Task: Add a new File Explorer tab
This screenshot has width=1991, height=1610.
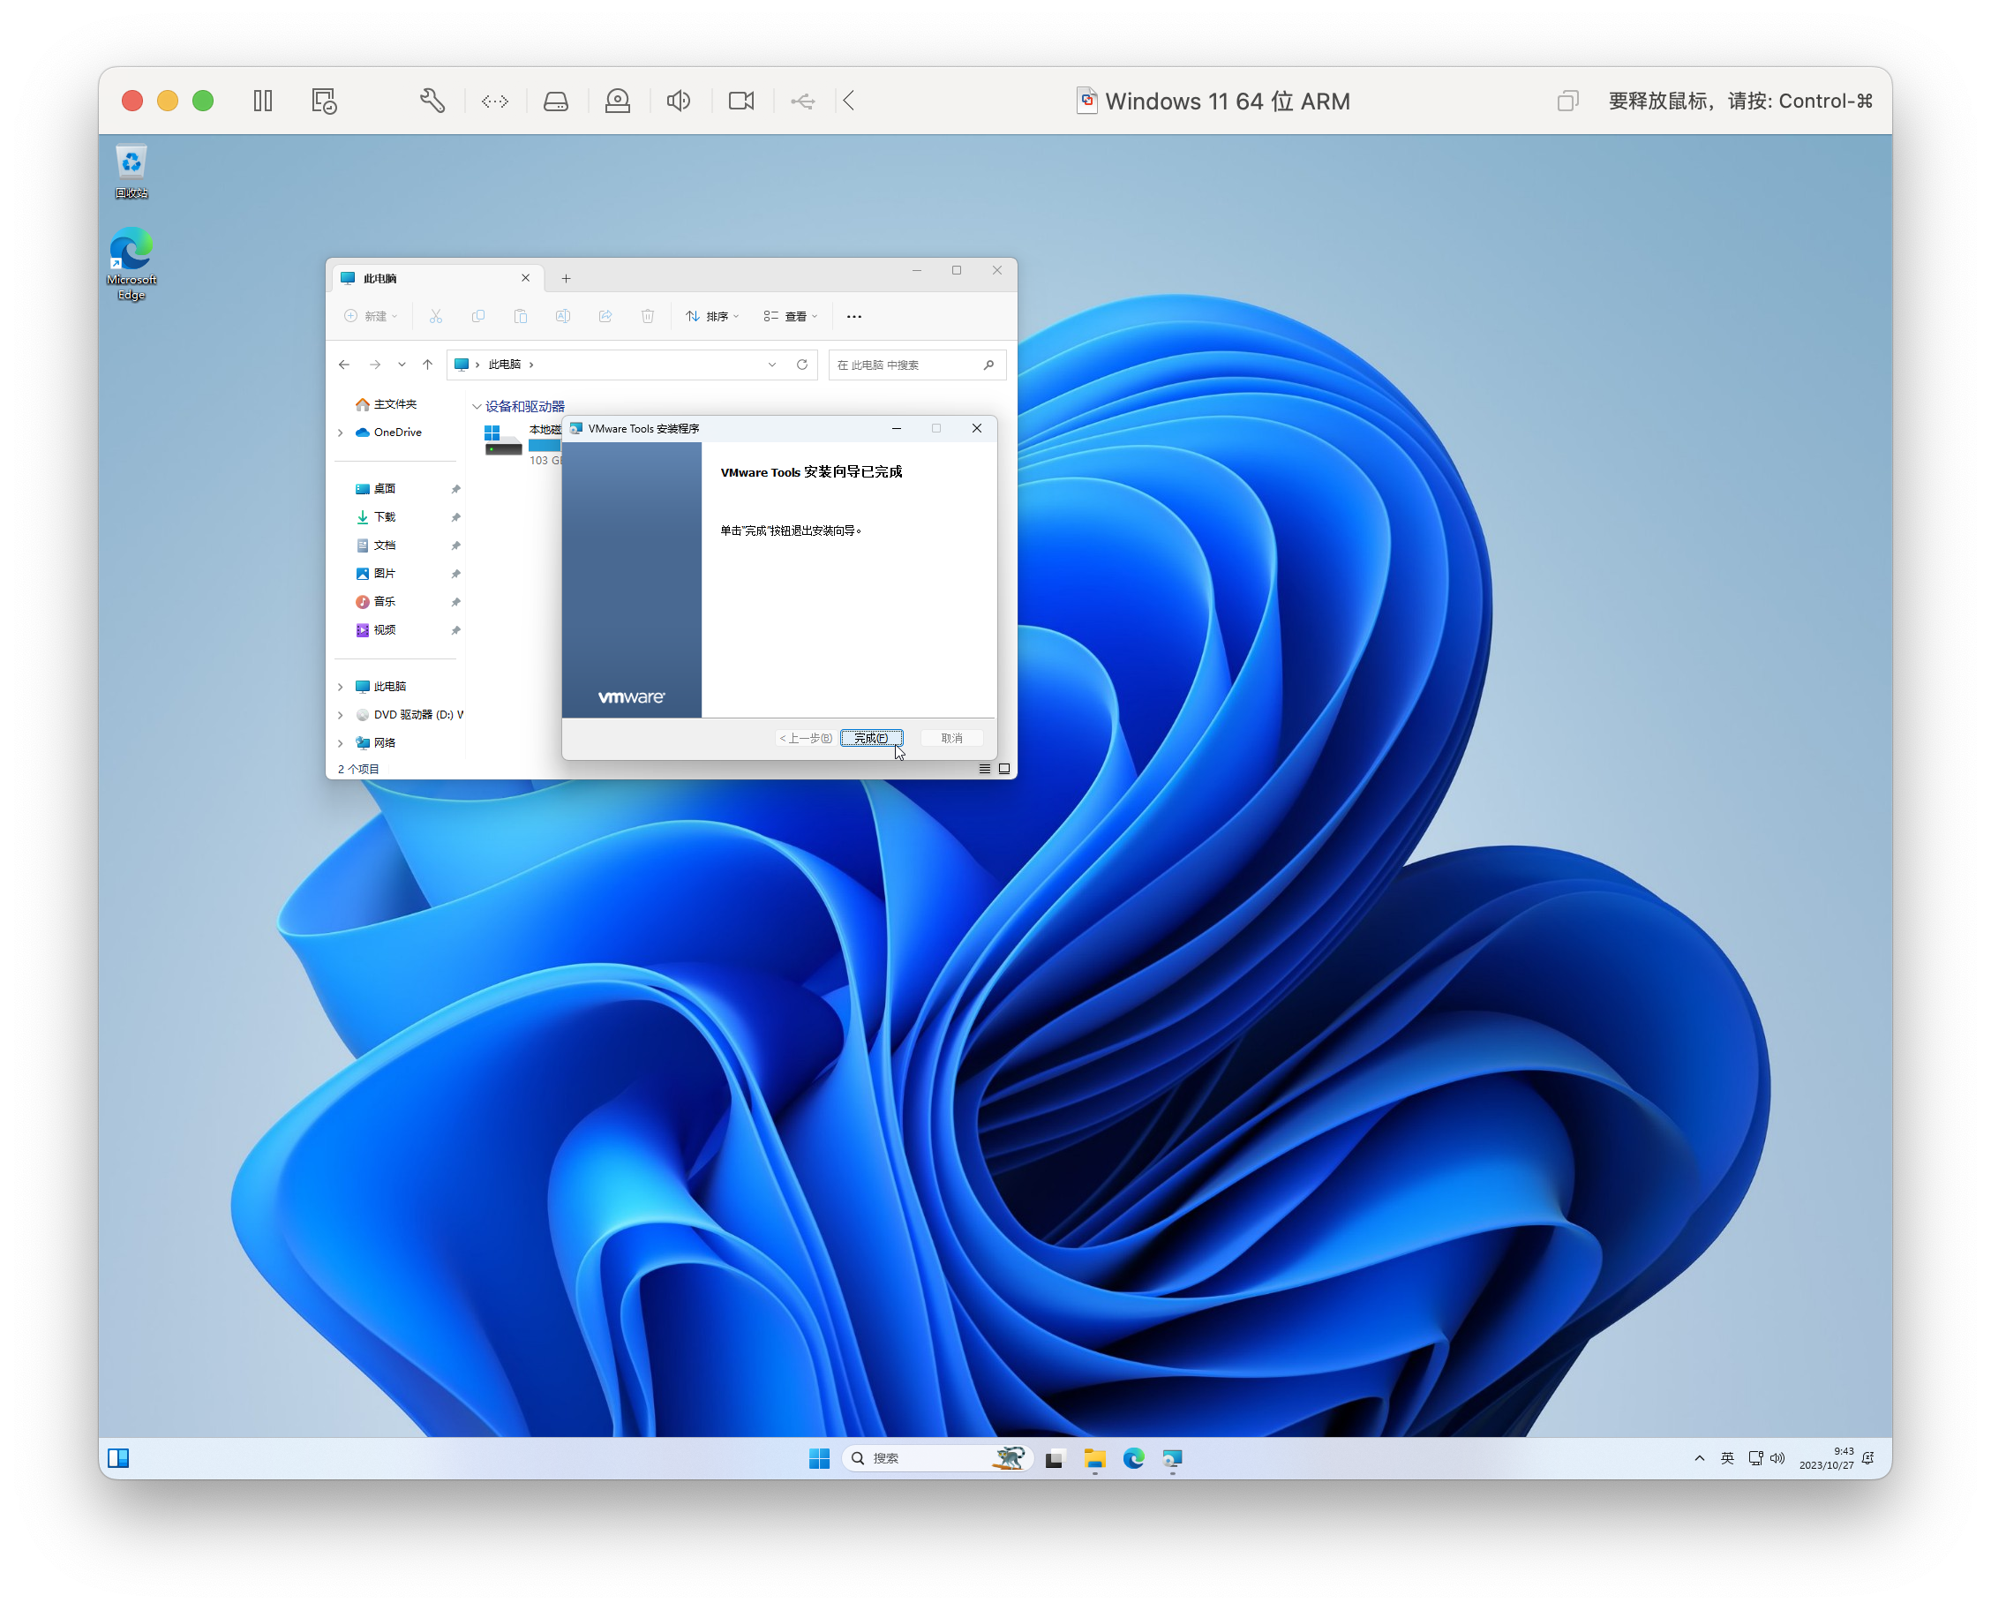Action: coord(566,278)
